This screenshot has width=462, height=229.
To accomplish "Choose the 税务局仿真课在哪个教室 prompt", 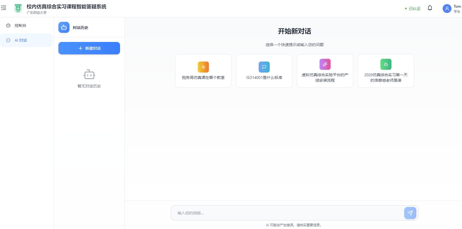I will 203,78.
